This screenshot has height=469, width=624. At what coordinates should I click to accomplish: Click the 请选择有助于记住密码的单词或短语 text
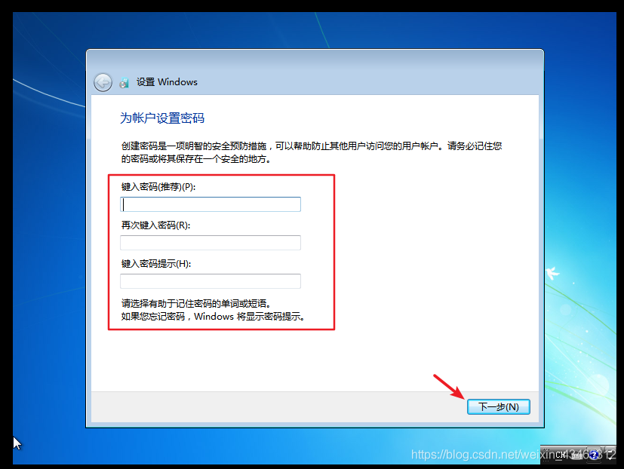pyautogui.click(x=195, y=303)
